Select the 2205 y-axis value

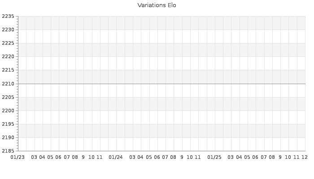click(x=8, y=97)
